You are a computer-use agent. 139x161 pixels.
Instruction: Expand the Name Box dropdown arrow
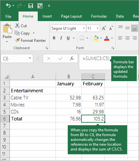tap(30, 58)
